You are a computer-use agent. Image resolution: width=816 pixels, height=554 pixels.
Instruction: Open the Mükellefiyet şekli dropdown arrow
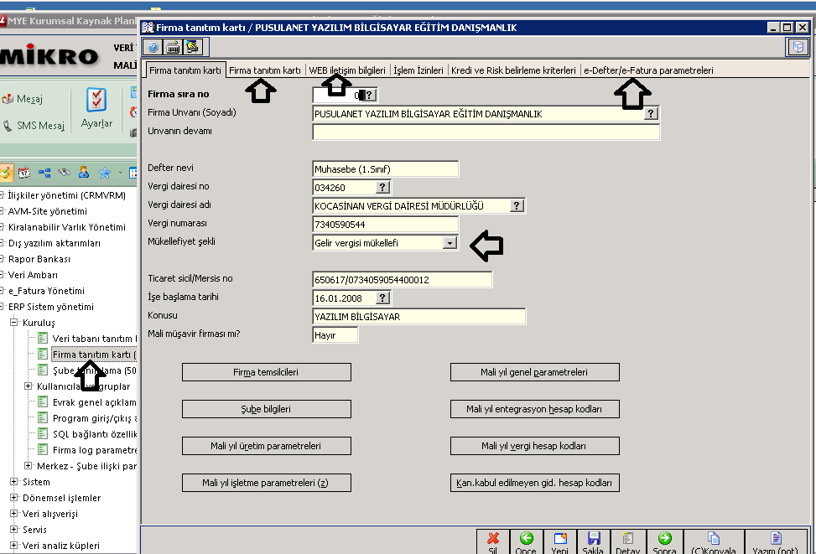450,243
